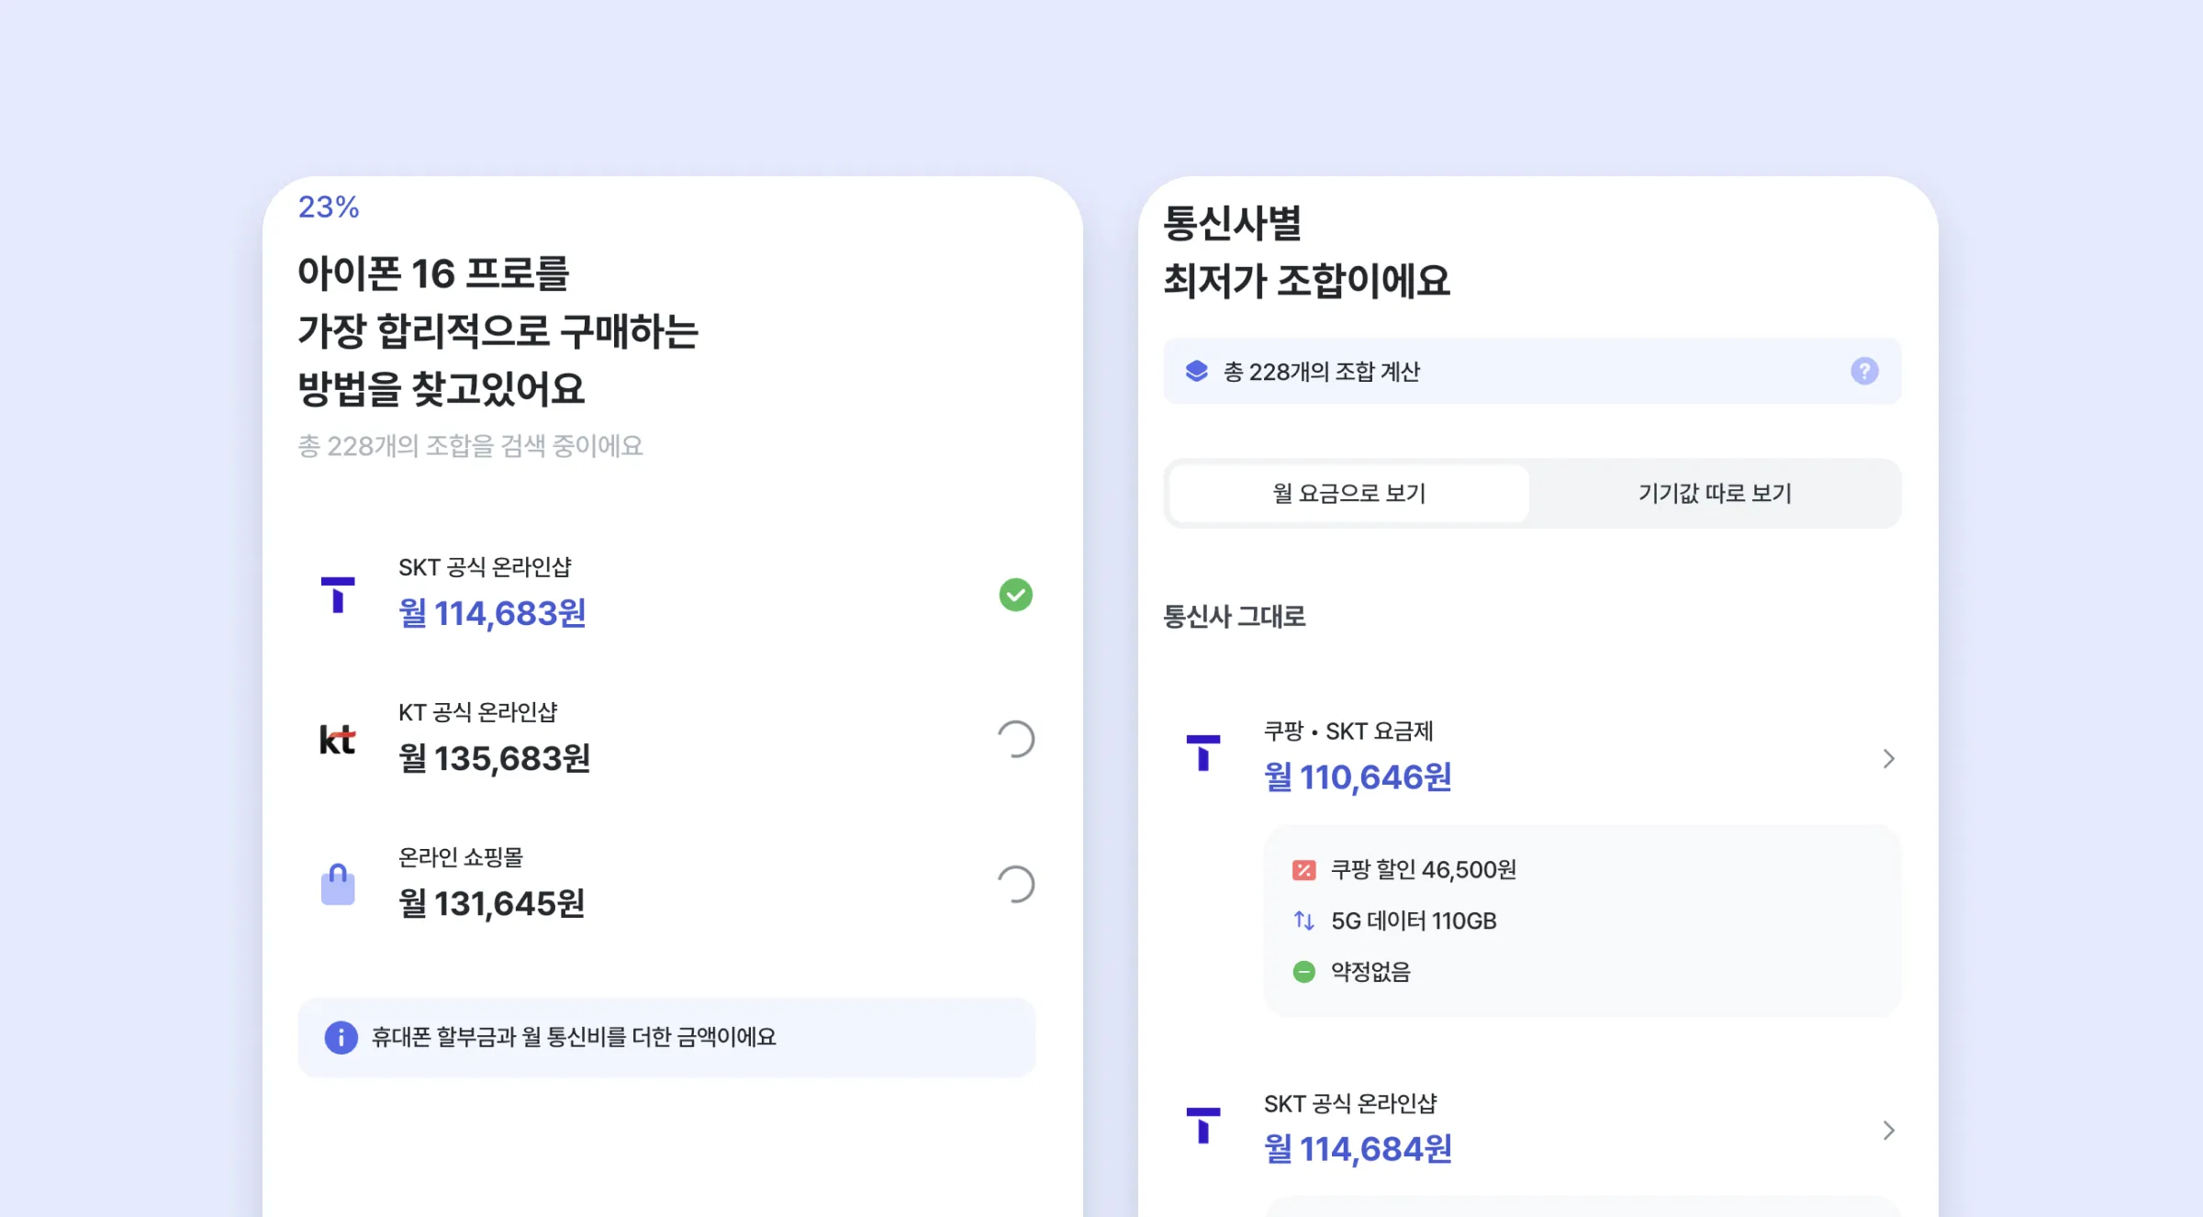This screenshot has width=2203, height=1217.
Task: Click the blue info icon in the notice banner
Action: click(341, 1037)
